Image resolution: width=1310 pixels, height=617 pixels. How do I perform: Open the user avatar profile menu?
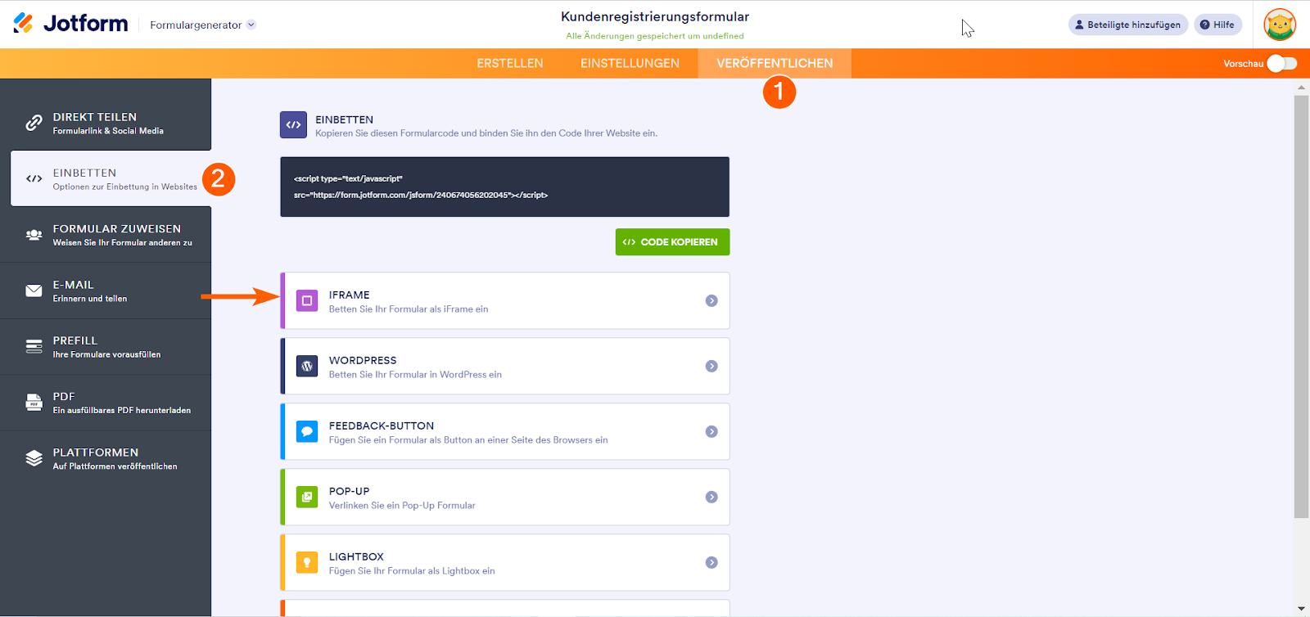(x=1280, y=25)
